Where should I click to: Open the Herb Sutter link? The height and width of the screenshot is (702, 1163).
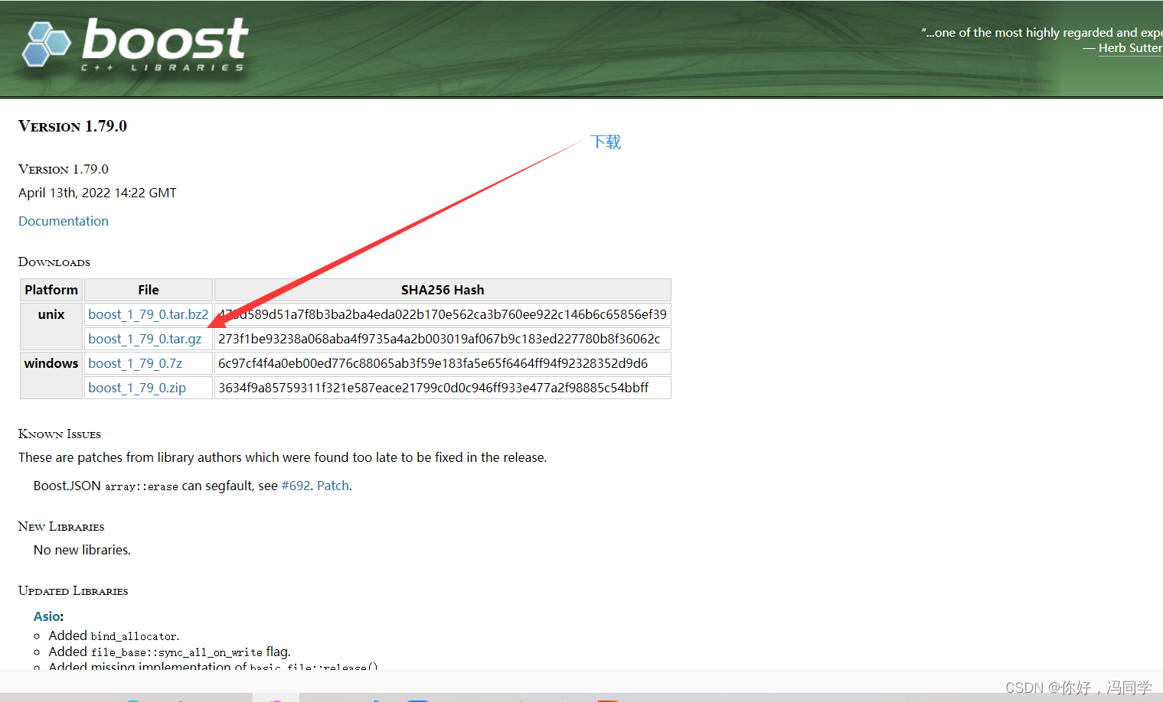[1130, 48]
